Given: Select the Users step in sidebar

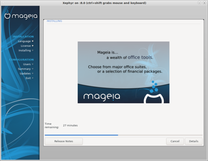Looking at the screenshot, I should [27, 64].
